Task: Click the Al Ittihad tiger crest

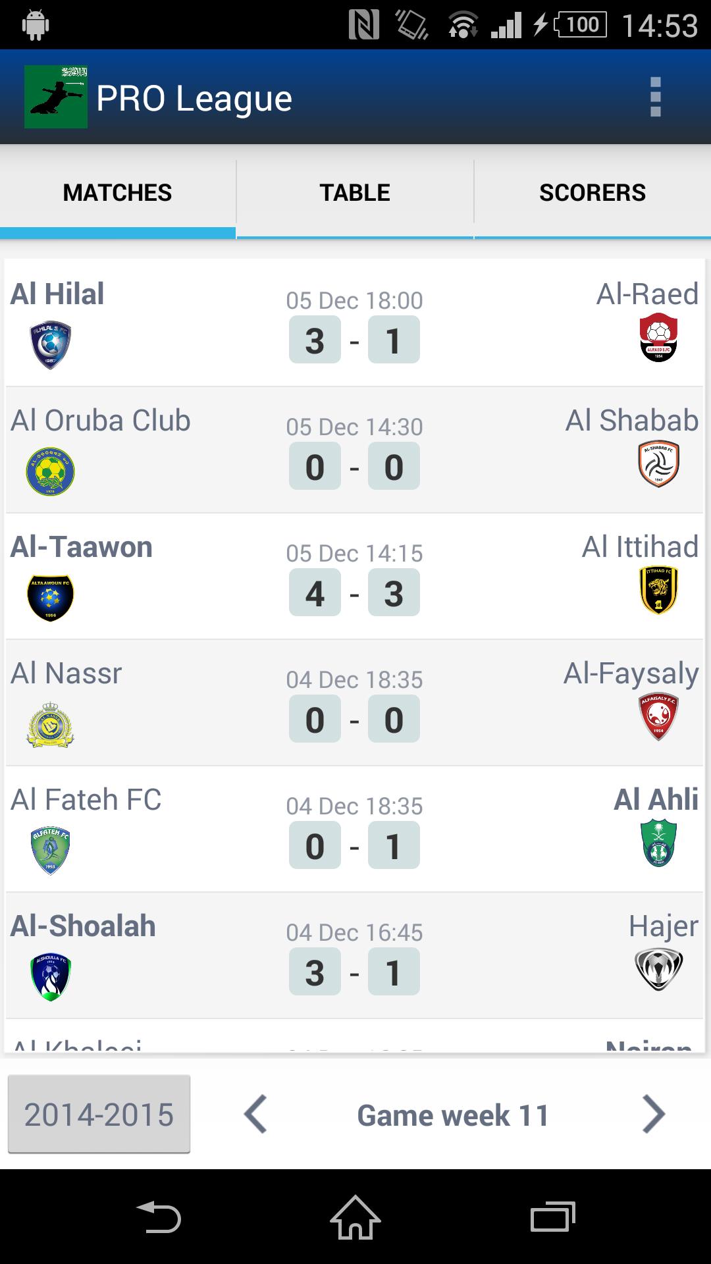Action: pyautogui.click(x=658, y=591)
